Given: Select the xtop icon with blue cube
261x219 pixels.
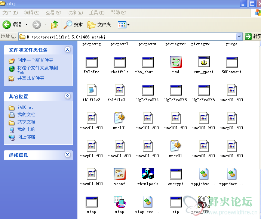Looking at the screenshot, I should [x=120, y=202].
